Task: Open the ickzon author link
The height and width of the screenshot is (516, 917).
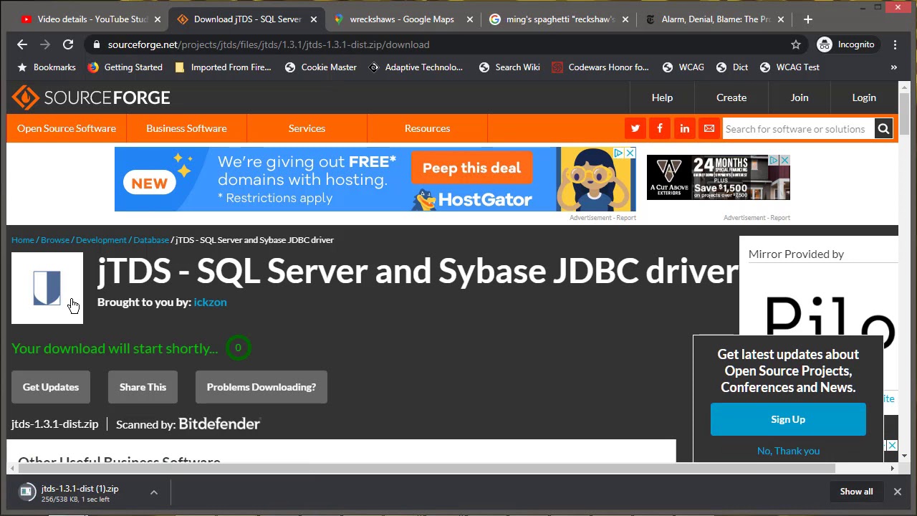Action: tap(210, 302)
